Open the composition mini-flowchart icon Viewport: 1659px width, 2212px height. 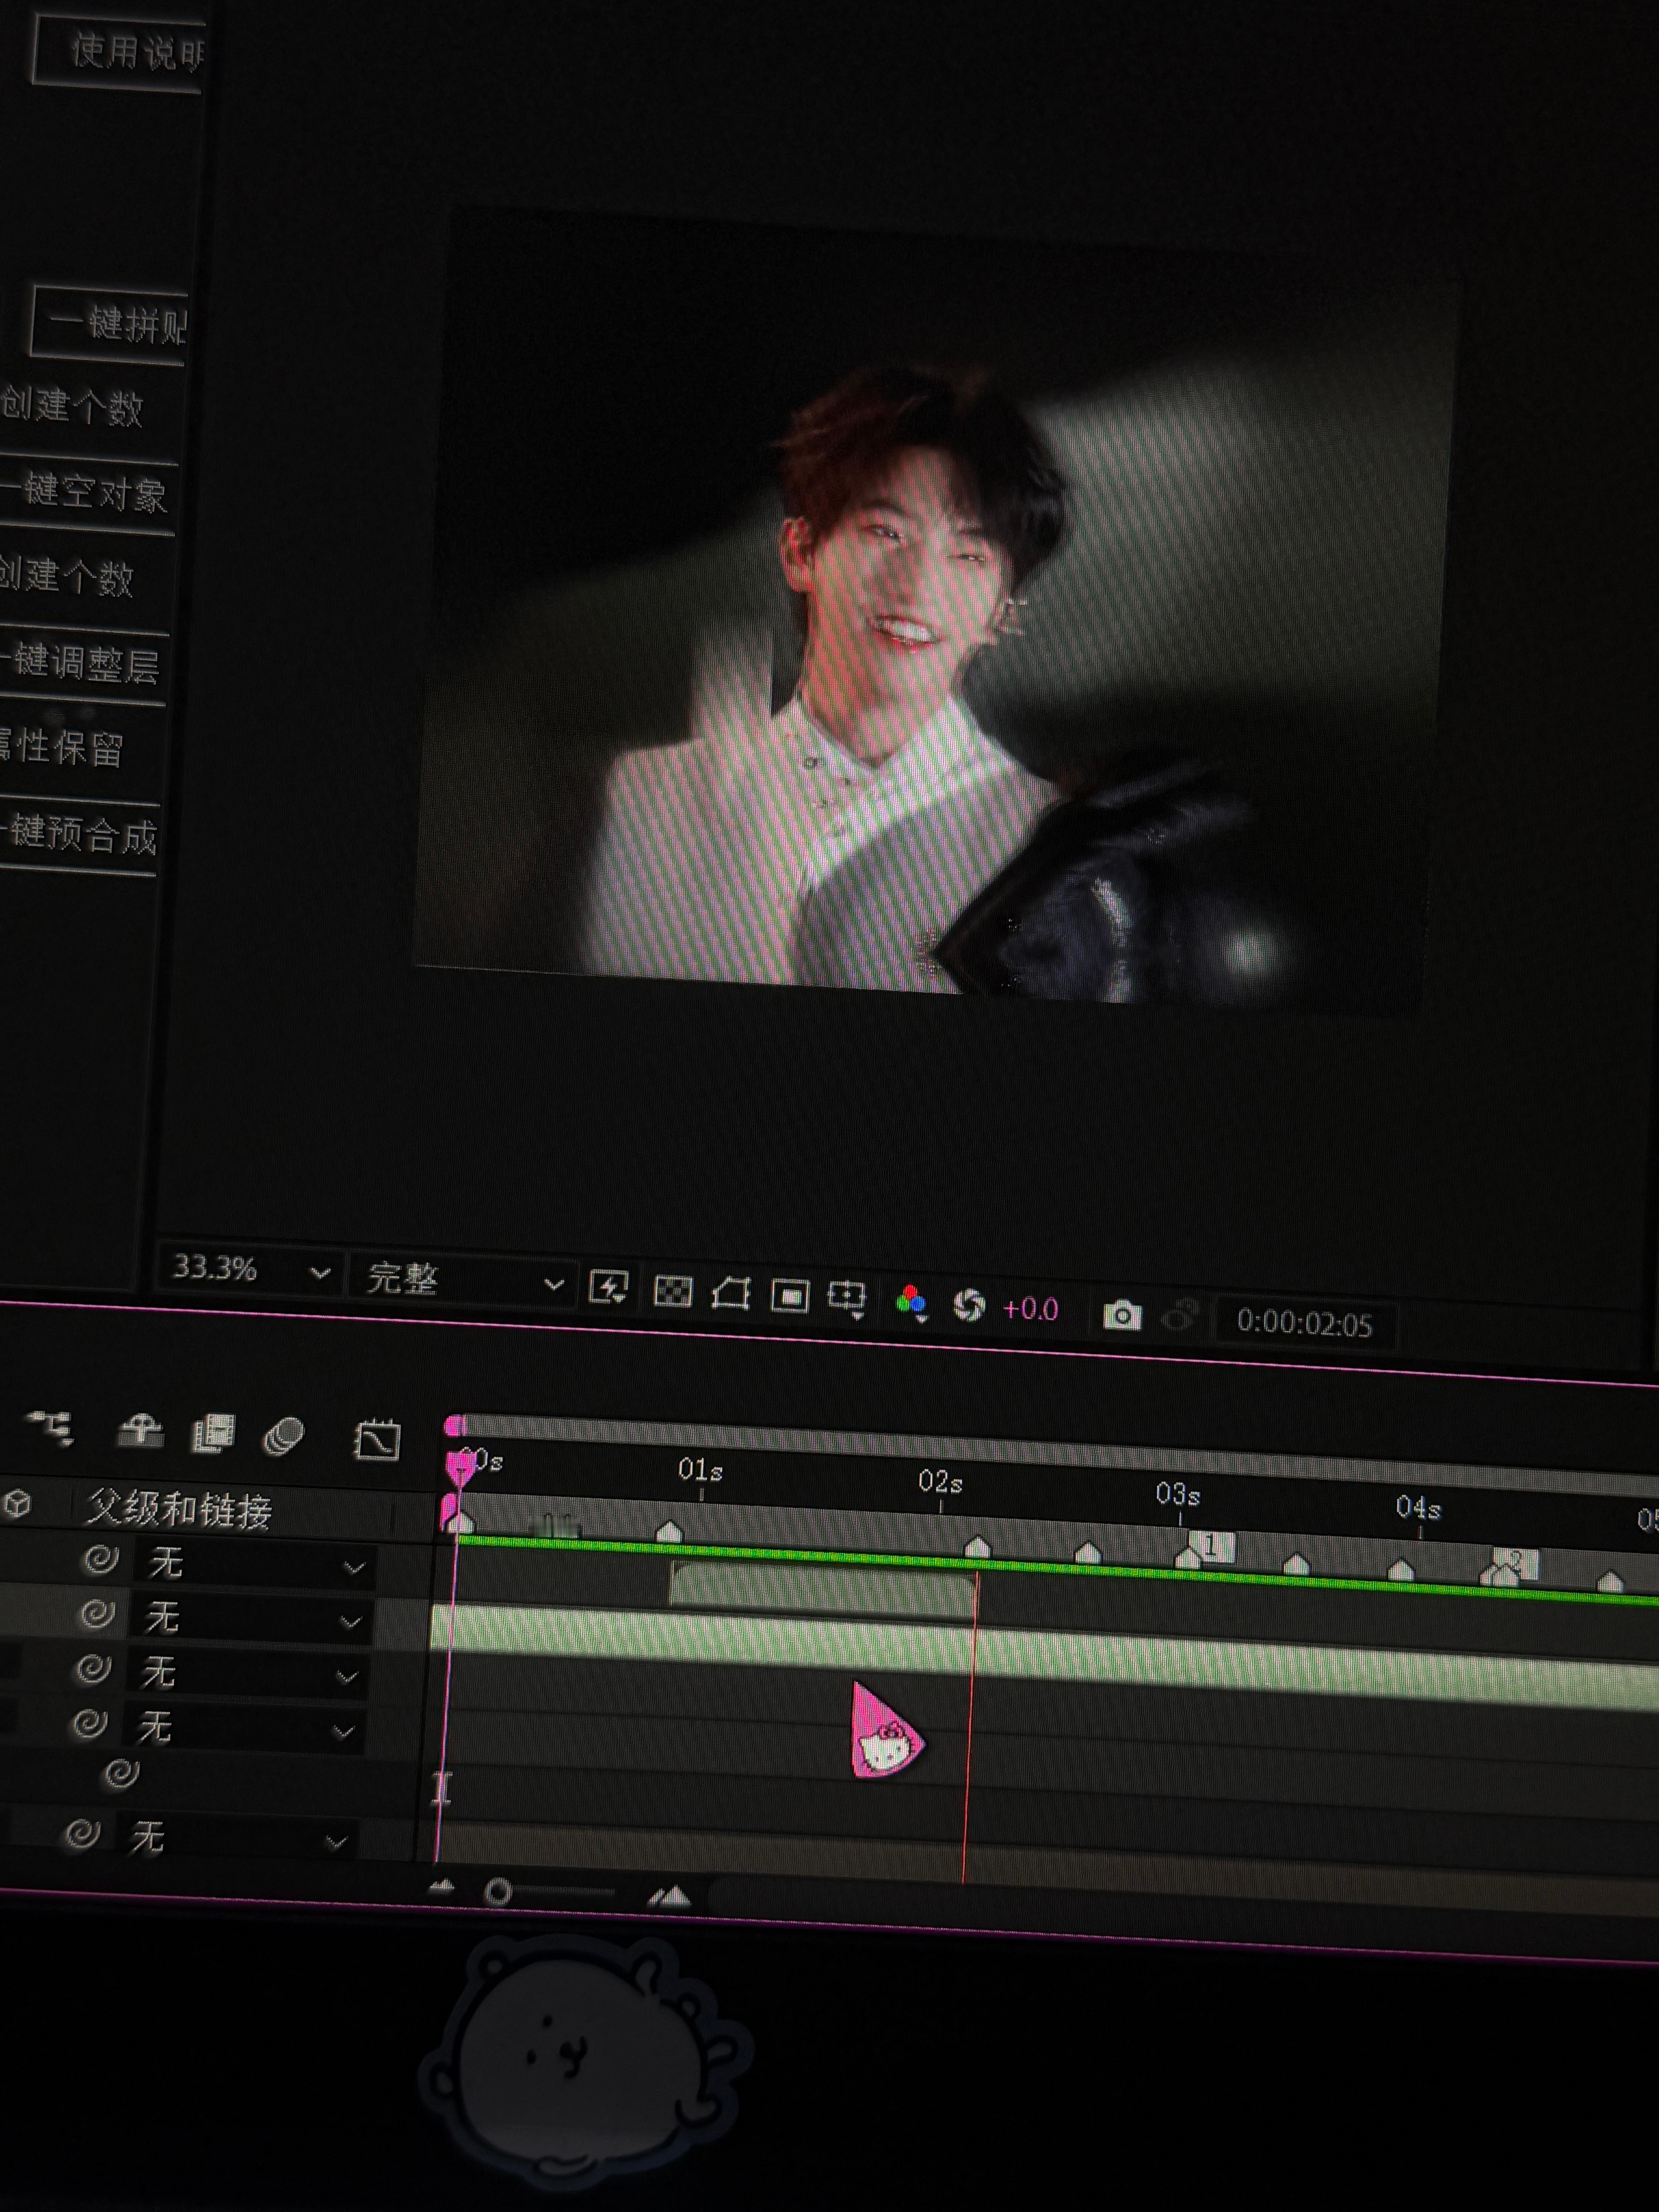click(x=50, y=1428)
